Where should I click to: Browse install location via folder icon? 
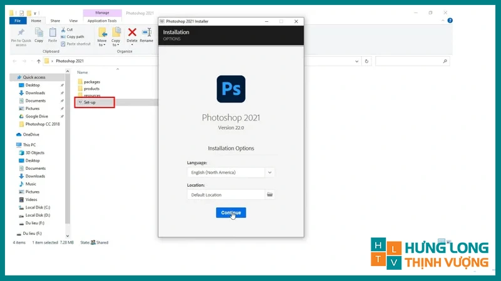[x=270, y=195]
